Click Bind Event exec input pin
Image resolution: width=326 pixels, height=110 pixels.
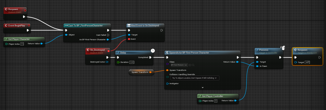click(129, 30)
